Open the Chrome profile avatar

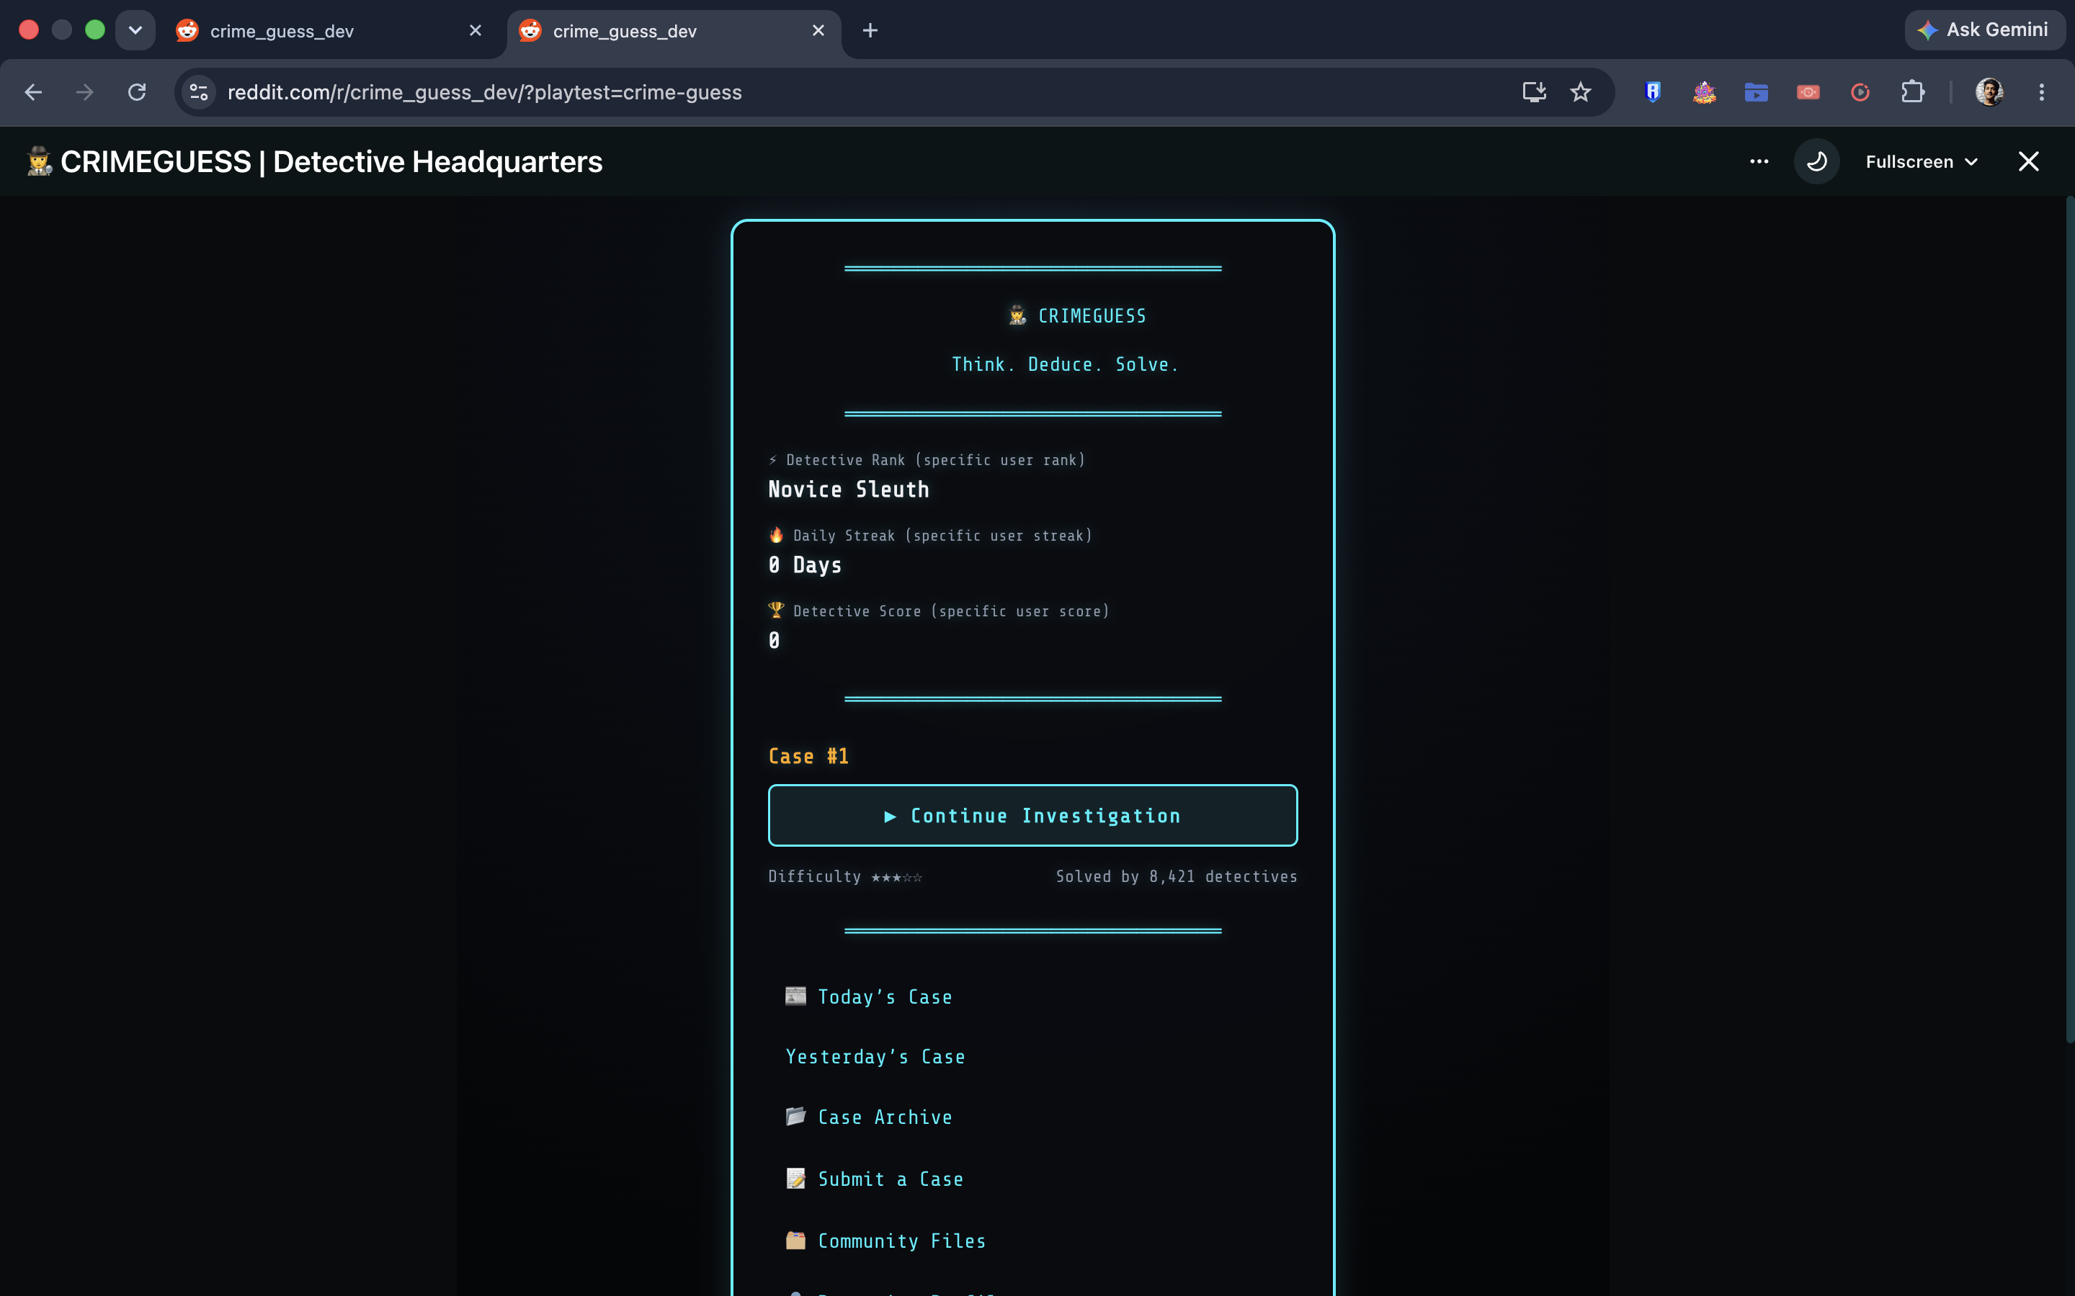pyautogui.click(x=1989, y=91)
